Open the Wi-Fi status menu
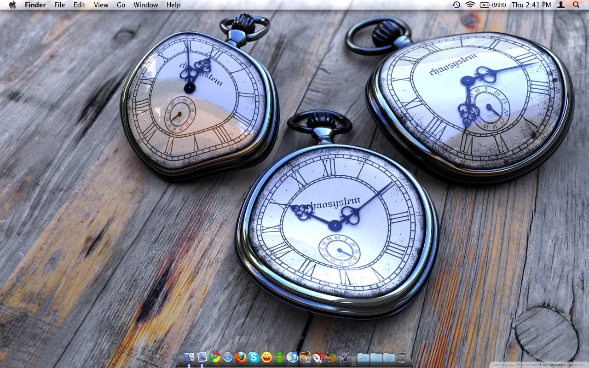Image resolution: width=589 pixels, height=368 pixels. coord(470,5)
